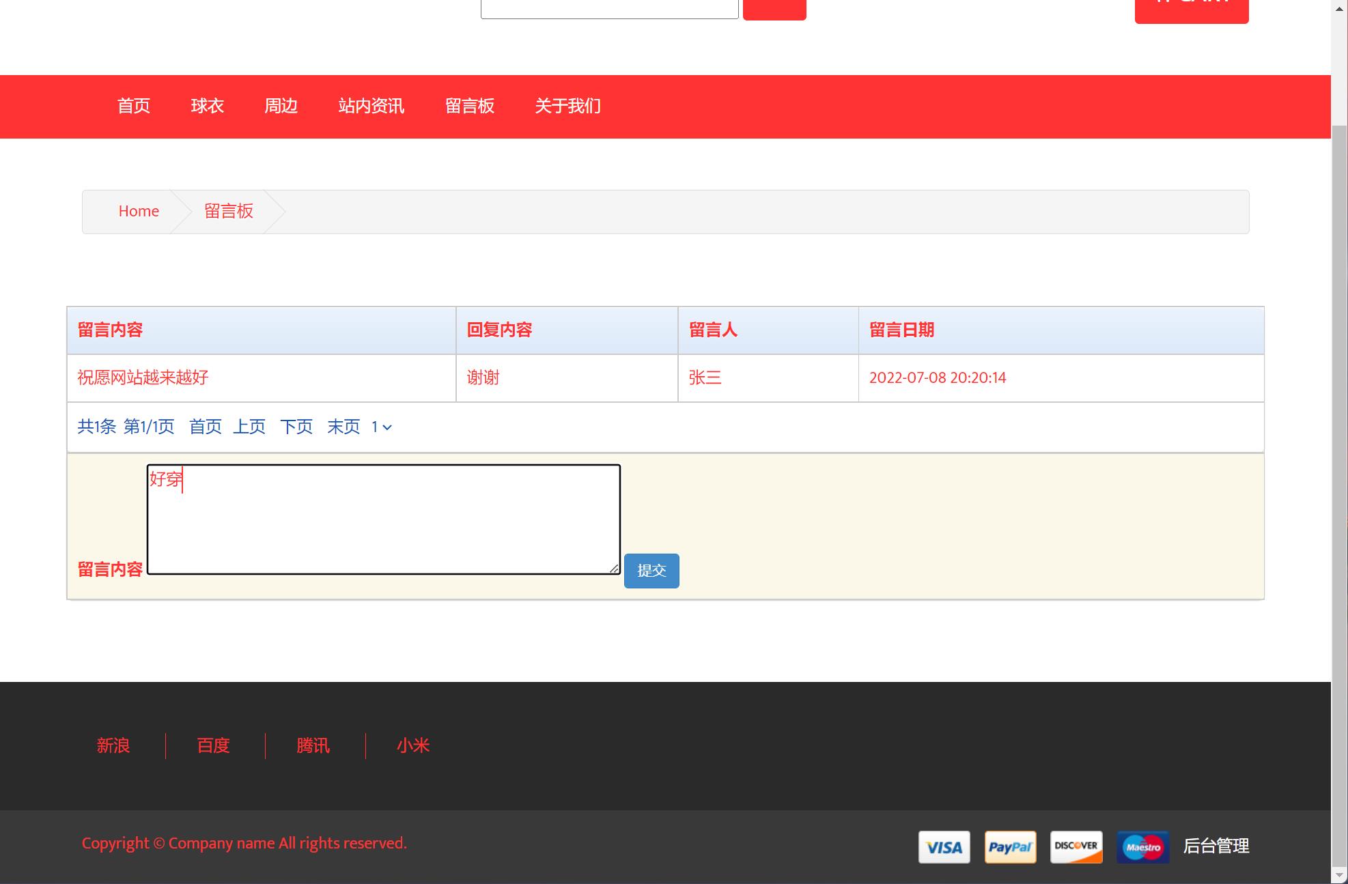Open 周边 in the navigation bar
Screen dimensions: 1348x884
coord(281,106)
